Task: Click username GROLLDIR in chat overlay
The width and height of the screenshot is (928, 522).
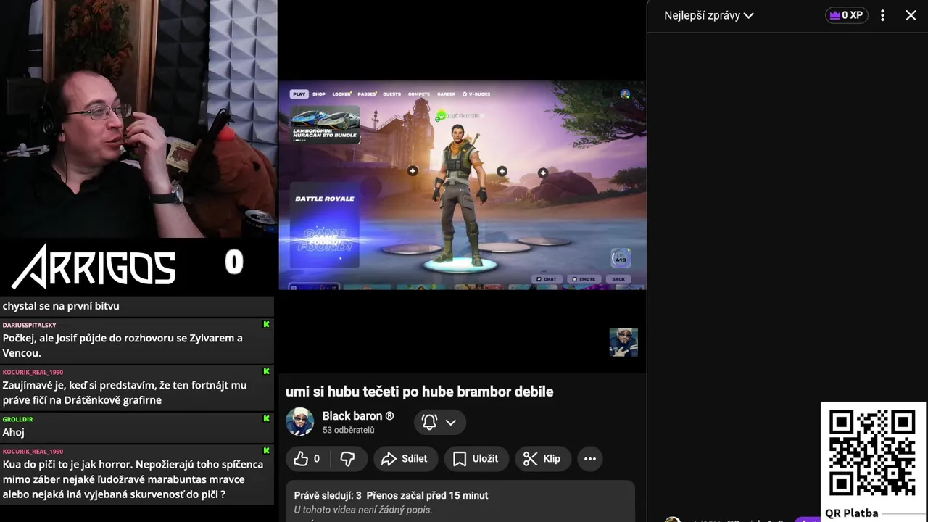Action: (x=17, y=419)
